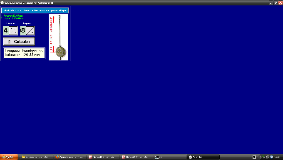Switch to the folder window in taskbar
Image resolution: width=283 pixels, height=160 pixels.
pyautogui.click(x=36, y=157)
